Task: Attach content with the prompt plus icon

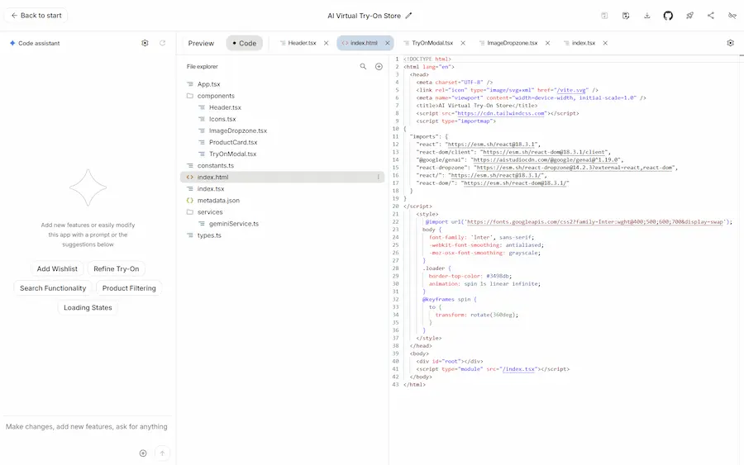Action: pos(143,453)
